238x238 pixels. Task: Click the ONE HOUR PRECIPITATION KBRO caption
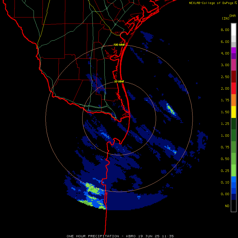pyautogui.click(x=120, y=236)
